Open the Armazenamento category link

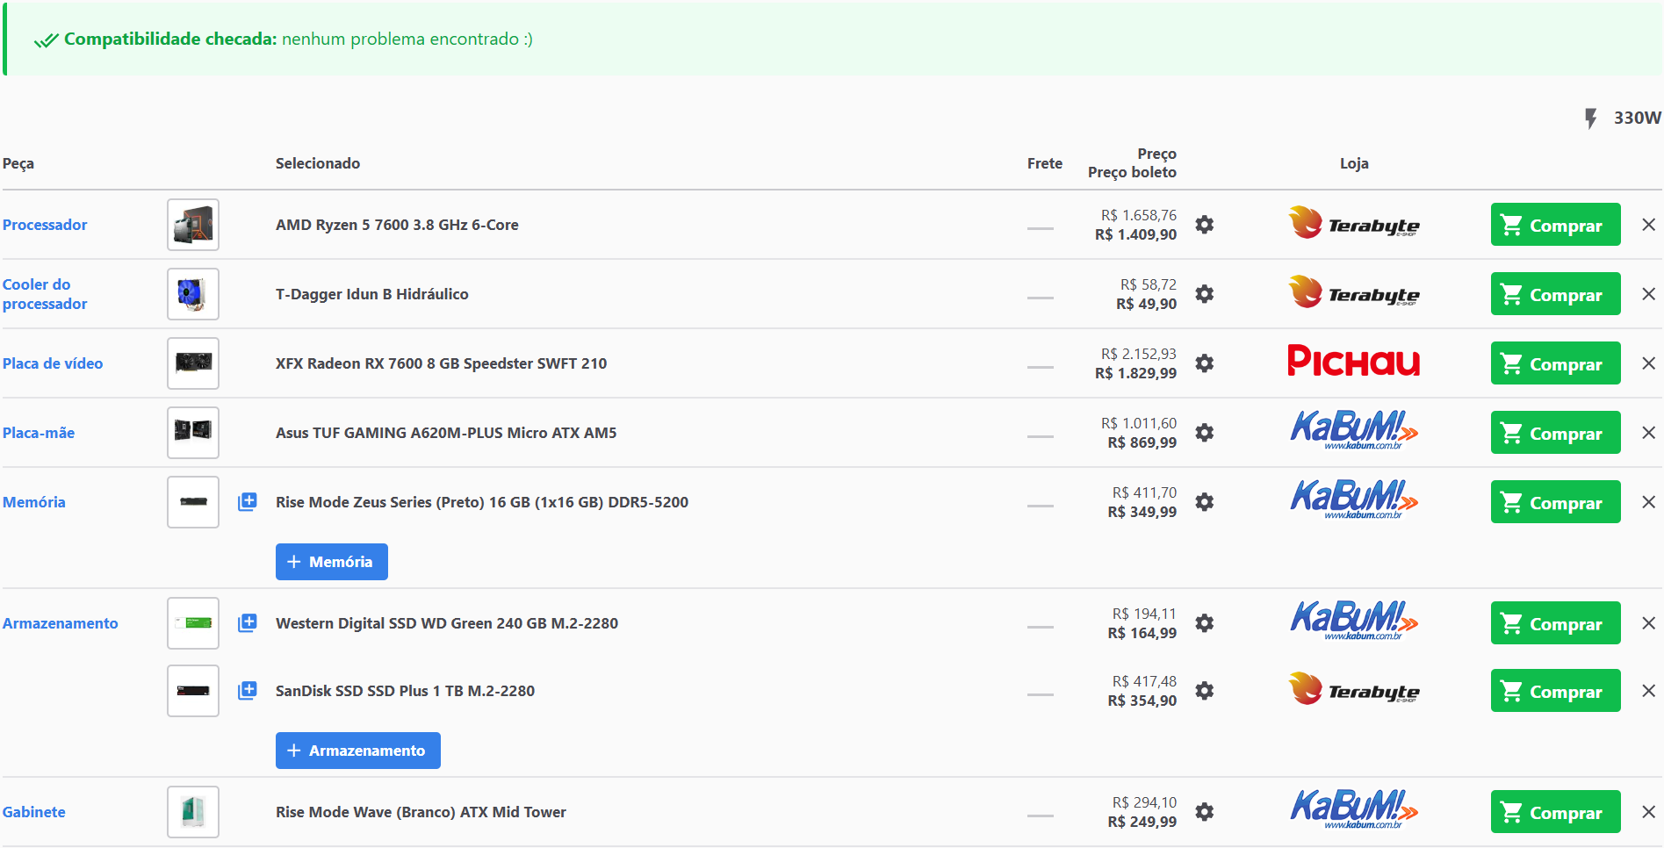pyautogui.click(x=61, y=623)
